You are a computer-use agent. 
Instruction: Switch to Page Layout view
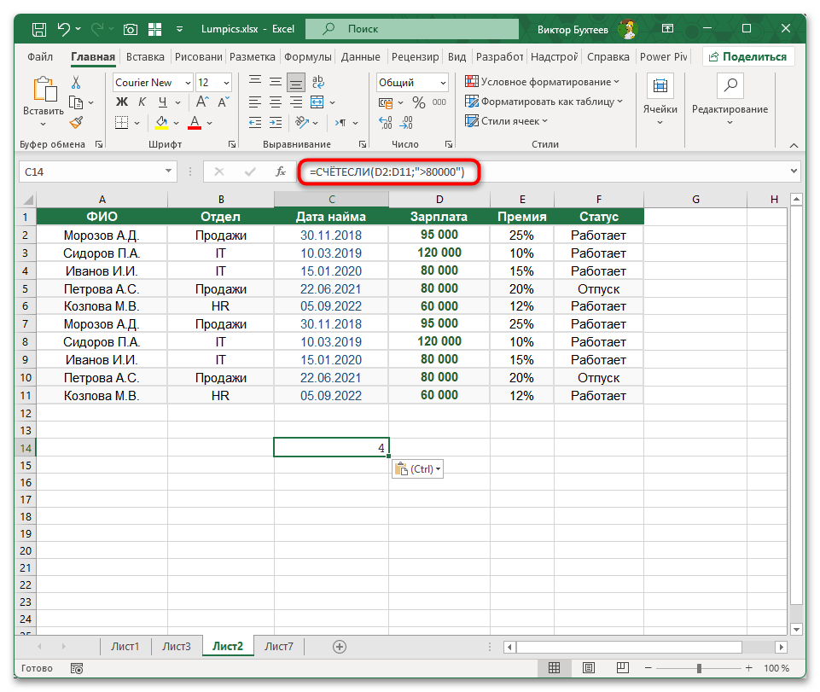click(x=588, y=668)
